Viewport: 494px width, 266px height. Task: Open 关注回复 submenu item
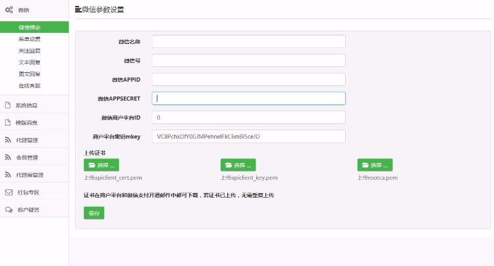[x=29, y=51]
